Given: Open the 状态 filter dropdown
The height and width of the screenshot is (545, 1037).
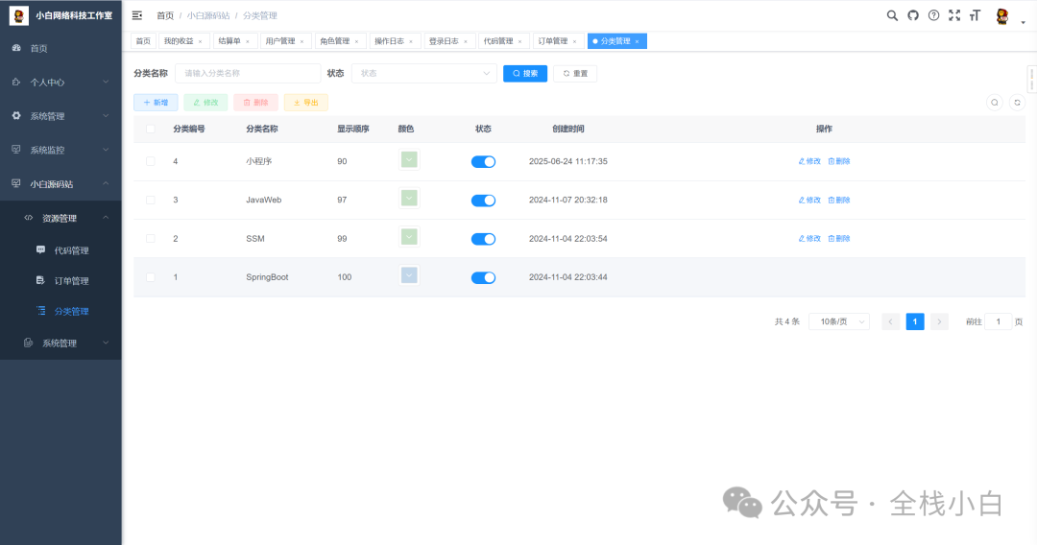Looking at the screenshot, I should [424, 73].
